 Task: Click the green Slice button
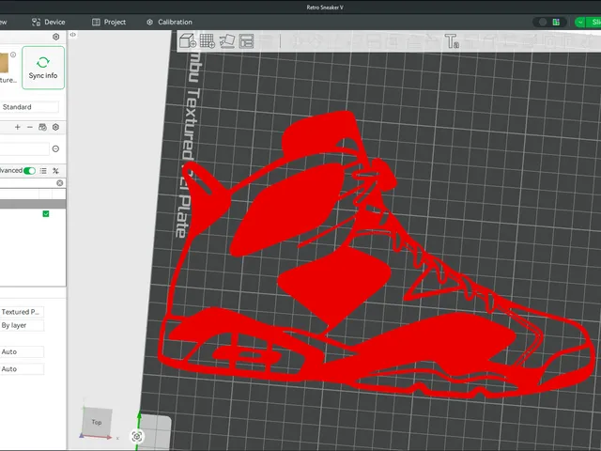(x=593, y=23)
